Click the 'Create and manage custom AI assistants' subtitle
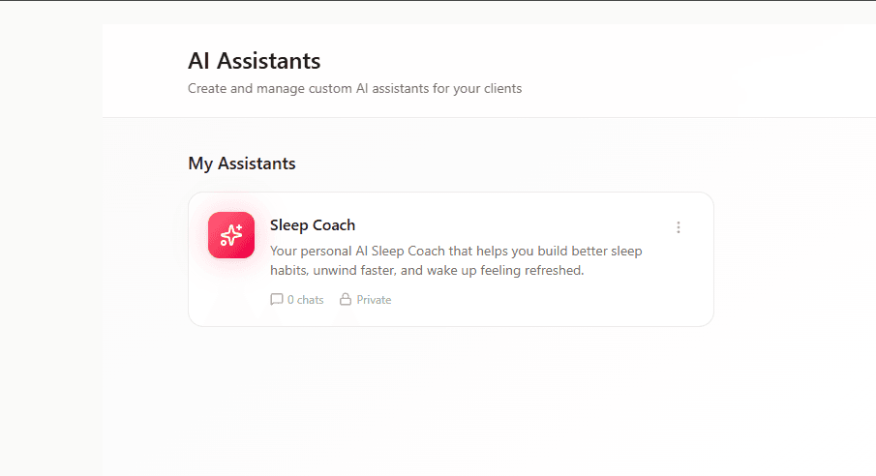The image size is (876, 476). pos(354,89)
